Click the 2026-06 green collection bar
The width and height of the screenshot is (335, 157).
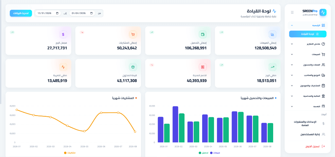241,127
